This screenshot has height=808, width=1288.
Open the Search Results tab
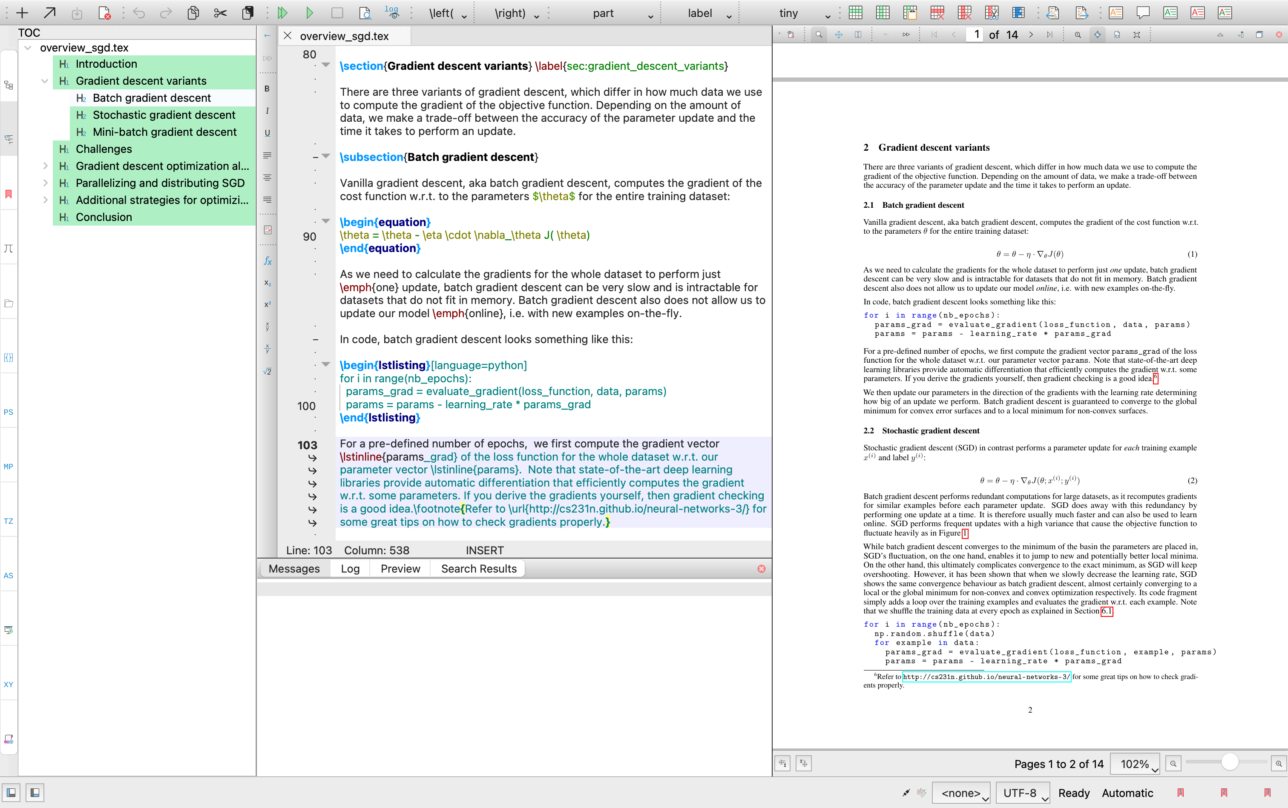pos(478,569)
